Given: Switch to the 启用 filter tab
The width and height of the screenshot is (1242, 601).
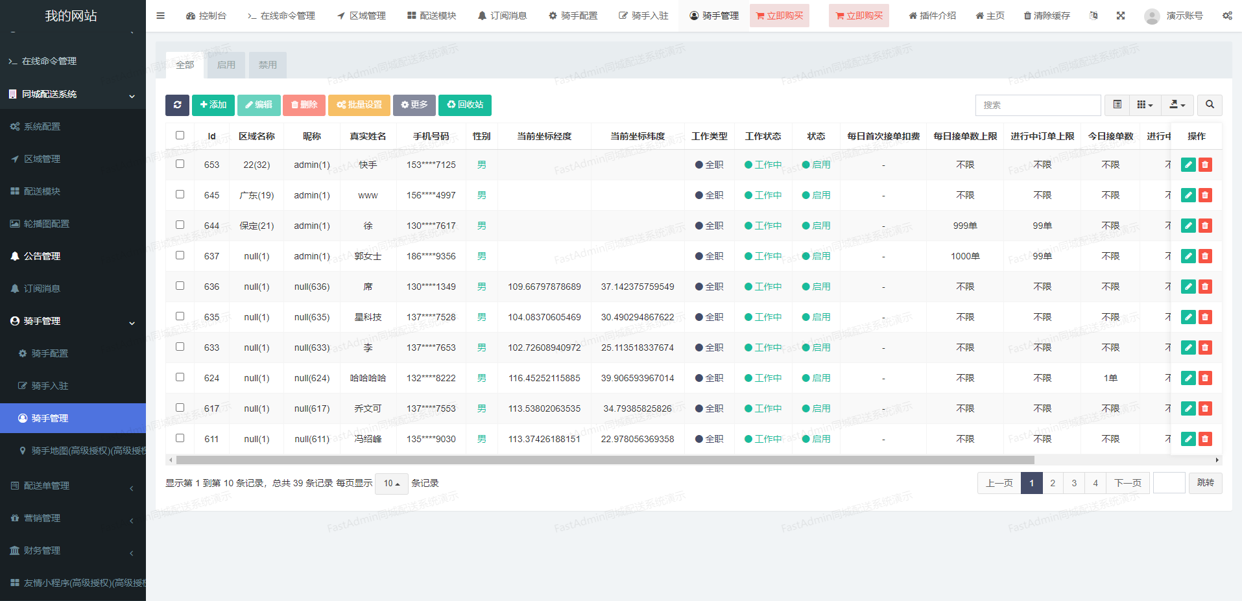Looking at the screenshot, I should 226,65.
